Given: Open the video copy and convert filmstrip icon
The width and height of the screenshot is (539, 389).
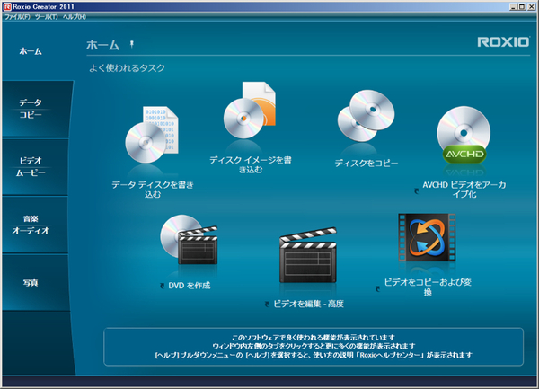Looking at the screenshot, I should (427, 237).
